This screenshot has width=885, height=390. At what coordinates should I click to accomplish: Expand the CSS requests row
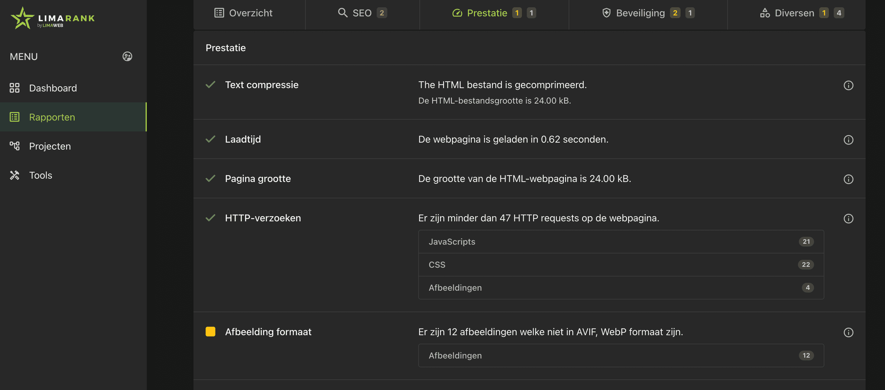click(621, 265)
